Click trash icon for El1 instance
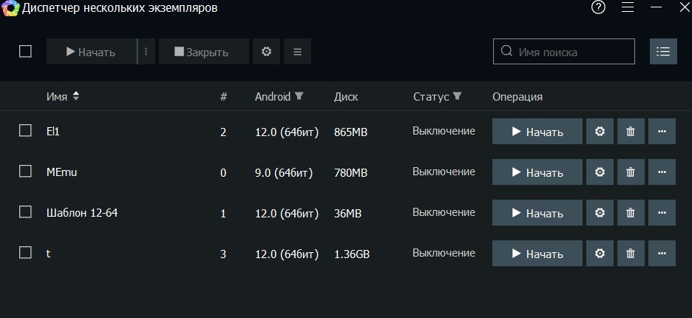 point(631,132)
